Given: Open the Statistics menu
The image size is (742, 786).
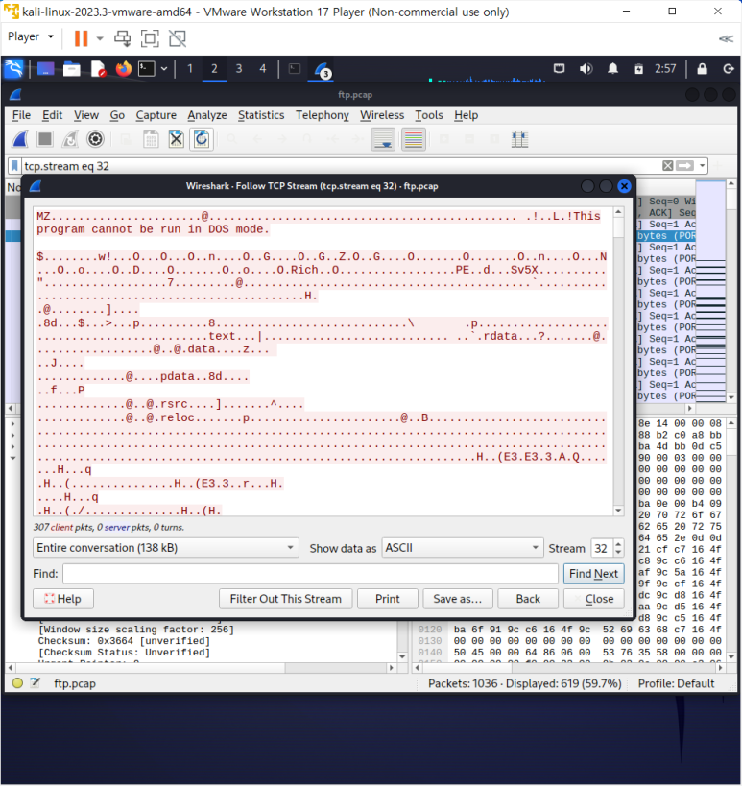Looking at the screenshot, I should (261, 115).
